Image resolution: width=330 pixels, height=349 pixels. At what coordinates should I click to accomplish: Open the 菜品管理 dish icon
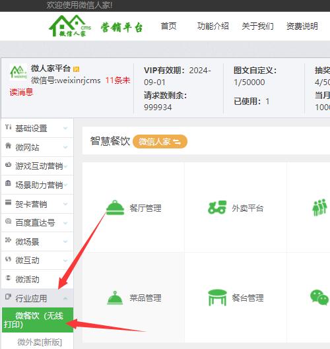[x=115, y=298]
